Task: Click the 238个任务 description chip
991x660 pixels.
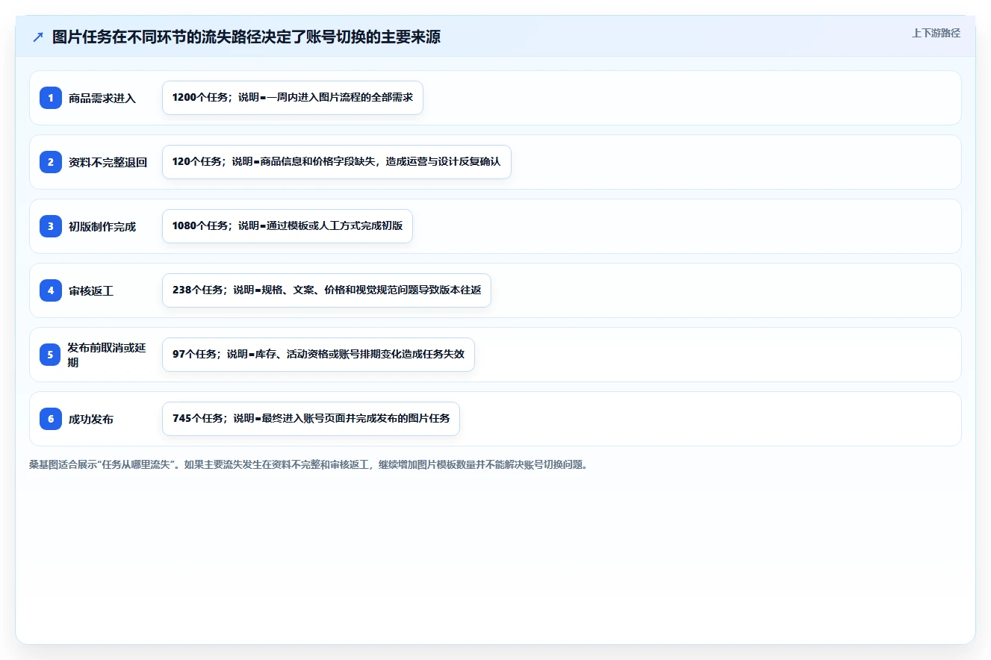Action: tap(326, 290)
